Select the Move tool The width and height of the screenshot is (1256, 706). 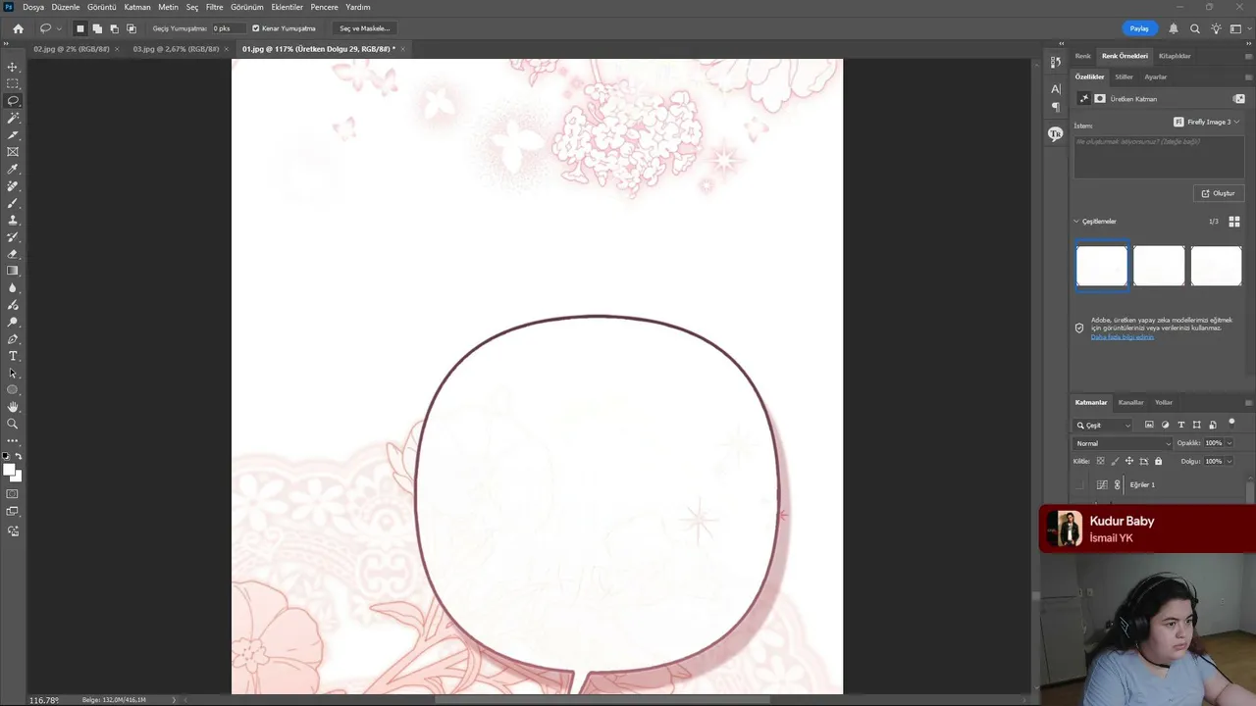coord(13,67)
